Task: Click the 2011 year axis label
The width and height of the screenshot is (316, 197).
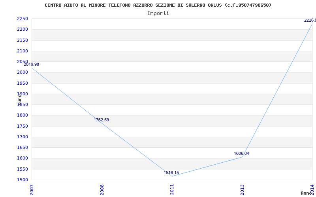Action: 172,189
